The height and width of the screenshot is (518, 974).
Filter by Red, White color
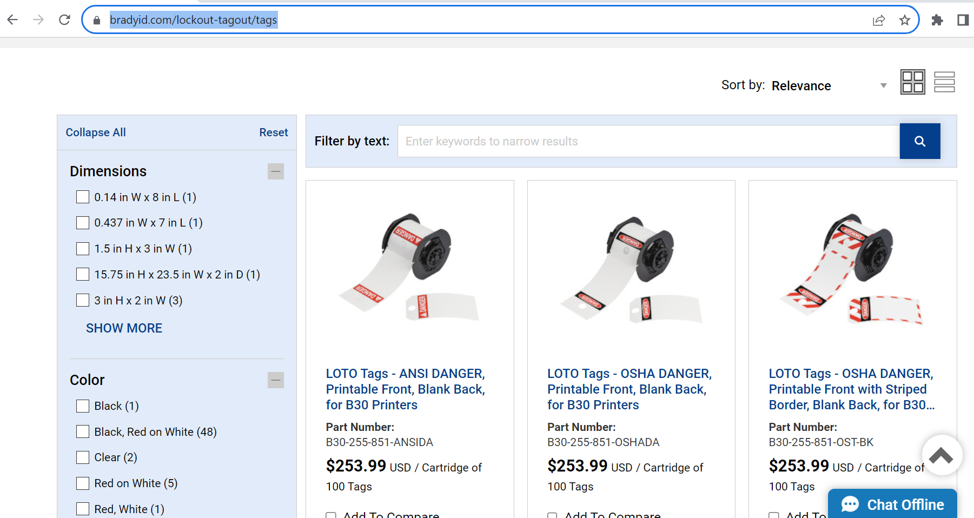(83, 509)
